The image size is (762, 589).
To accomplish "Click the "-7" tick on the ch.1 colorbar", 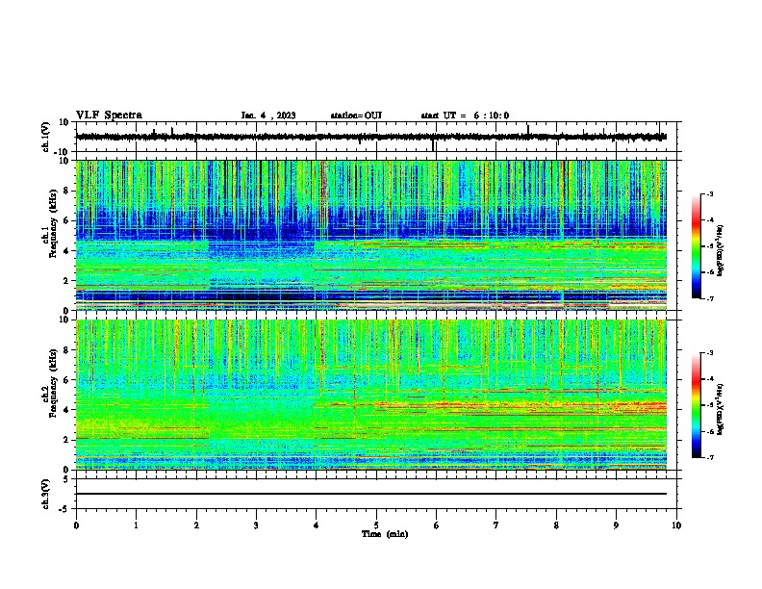I will (709, 298).
